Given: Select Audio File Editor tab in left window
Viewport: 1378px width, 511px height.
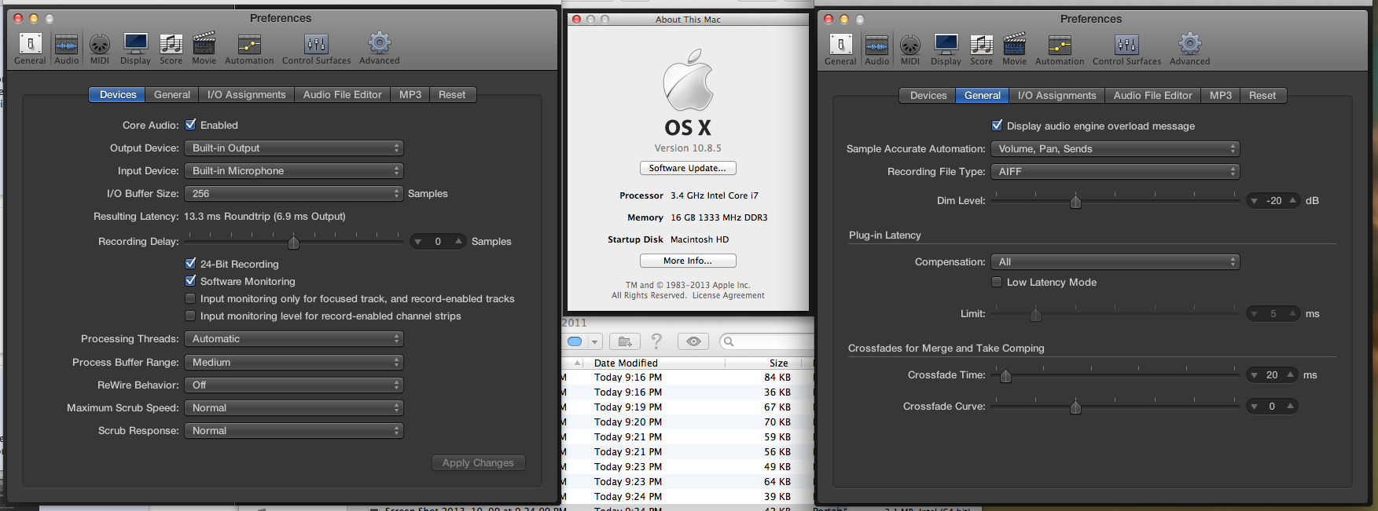Looking at the screenshot, I should (x=343, y=94).
